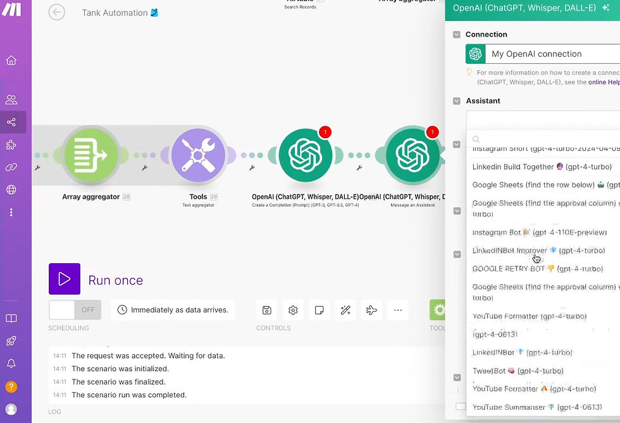The height and width of the screenshot is (423, 620).
Task: Click wrench between Tools and OpenAI
Action: tap(252, 168)
